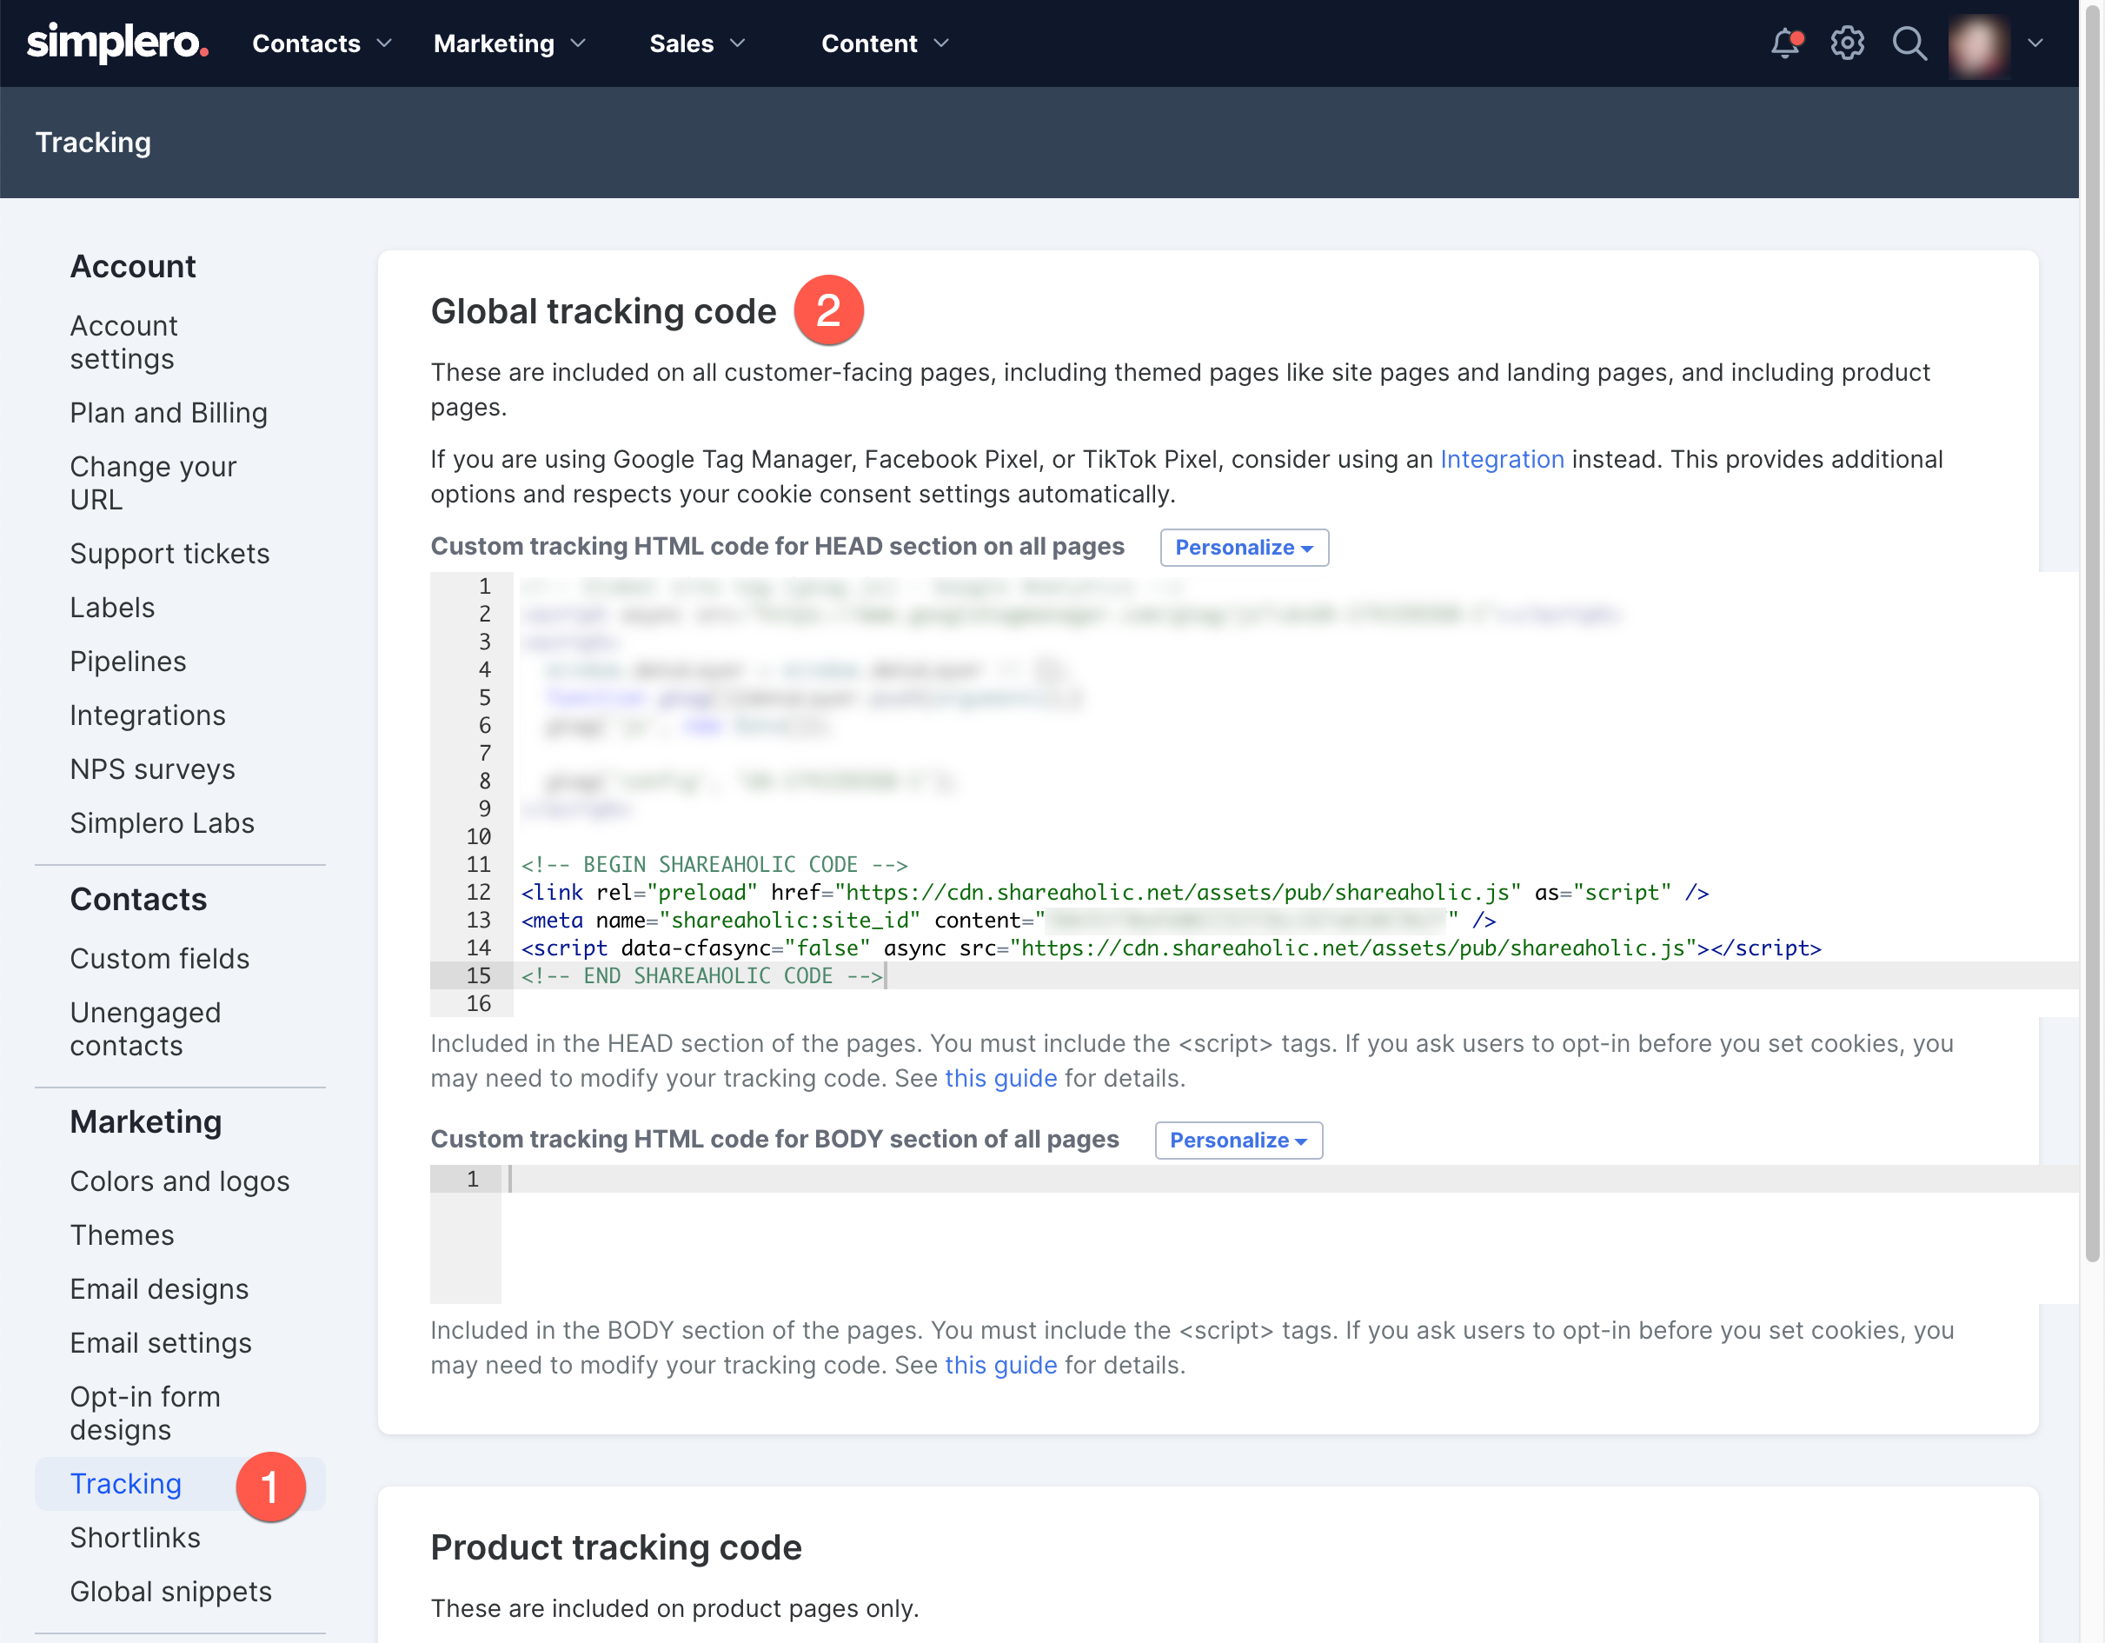Screen dimensions: 2105x1643
Task: Open Integrations in the sidebar
Action: pos(148,715)
